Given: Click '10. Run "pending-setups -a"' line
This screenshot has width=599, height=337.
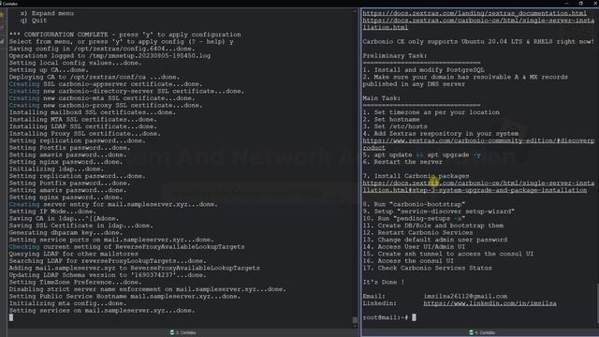Looking at the screenshot, I should click(414, 218).
